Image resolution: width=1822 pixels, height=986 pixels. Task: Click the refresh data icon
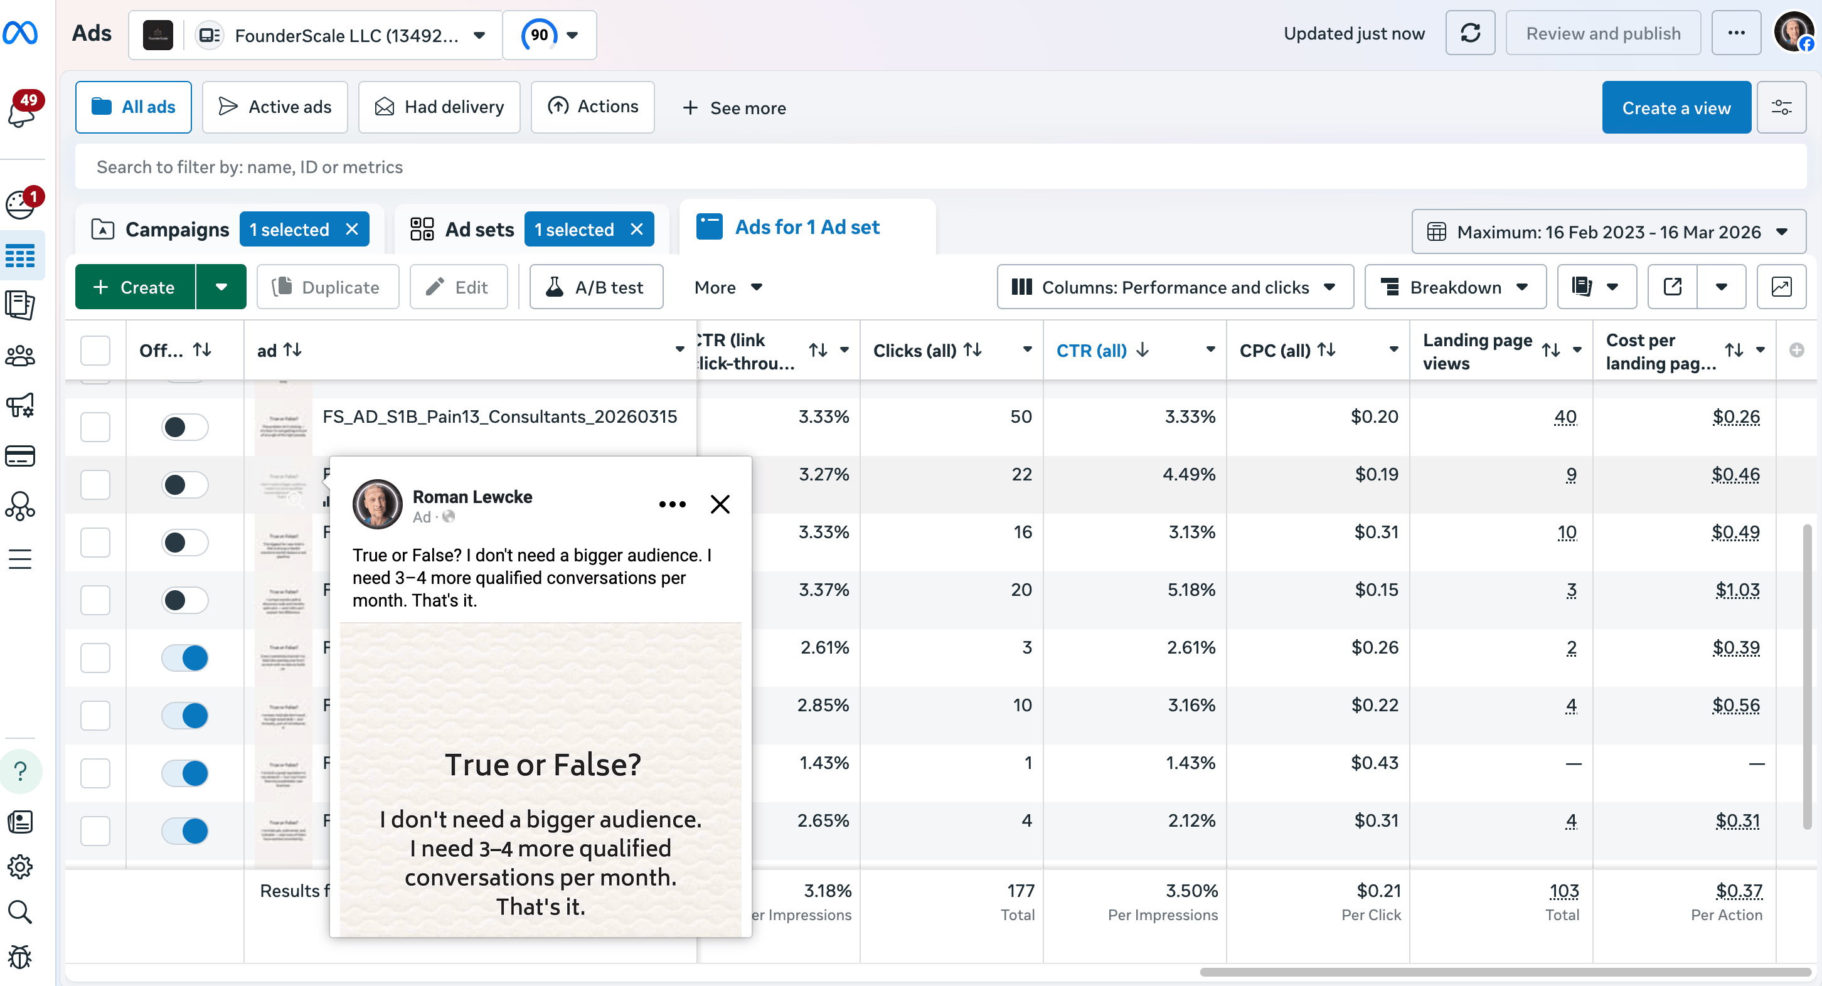1470,33
